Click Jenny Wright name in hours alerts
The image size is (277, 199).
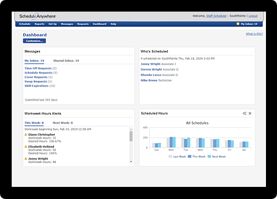click(x=38, y=158)
